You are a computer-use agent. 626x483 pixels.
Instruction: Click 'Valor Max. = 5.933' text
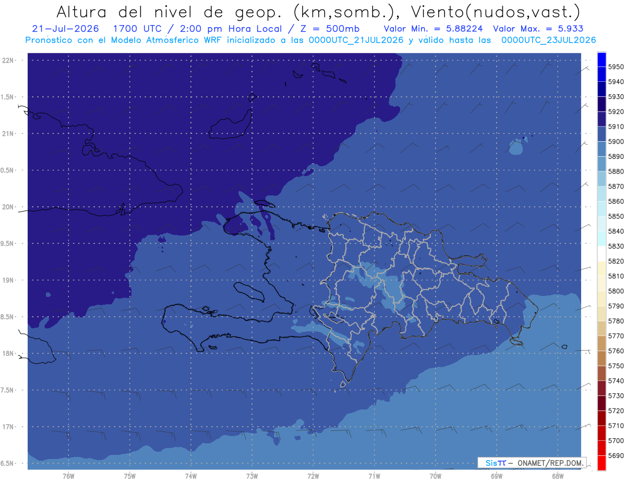pyautogui.click(x=538, y=29)
